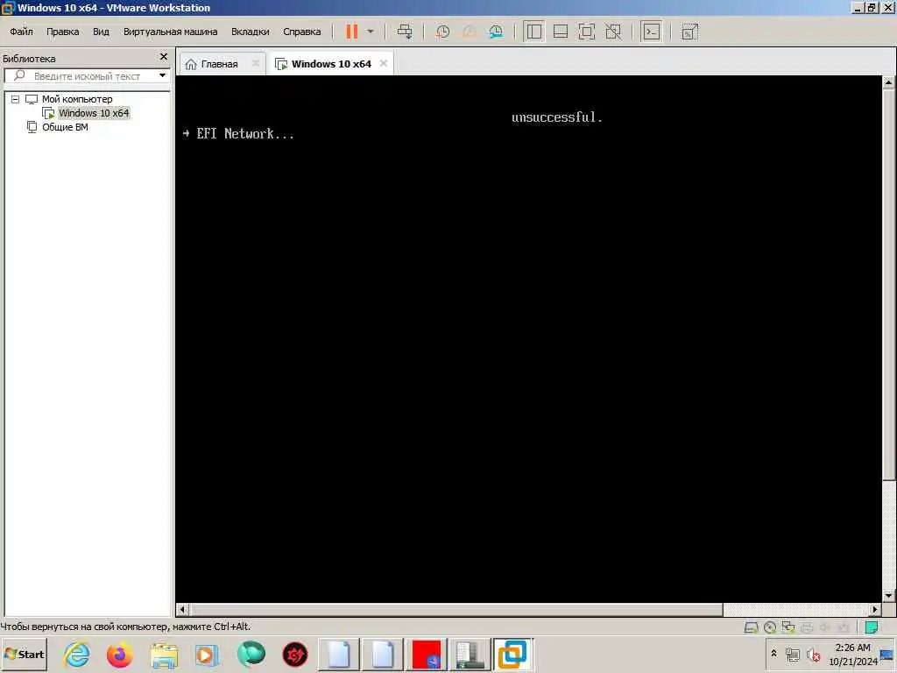The image size is (897, 673).
Task: Toggle the console view button
Action: pos(652,32)
